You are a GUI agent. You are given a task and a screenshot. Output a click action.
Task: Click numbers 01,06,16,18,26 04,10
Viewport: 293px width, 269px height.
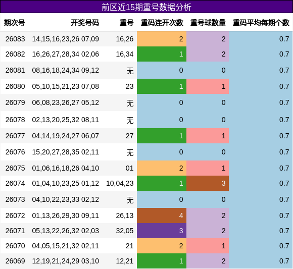(65, 168)
